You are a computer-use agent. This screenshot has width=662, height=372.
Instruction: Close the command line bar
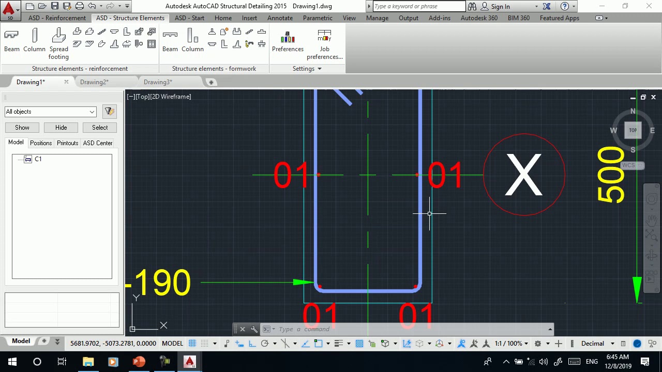point(242,329)
